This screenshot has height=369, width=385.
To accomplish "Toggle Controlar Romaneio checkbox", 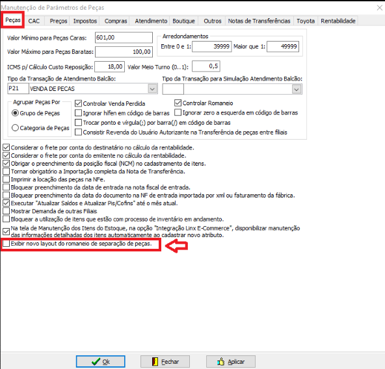I will [178, 103].
